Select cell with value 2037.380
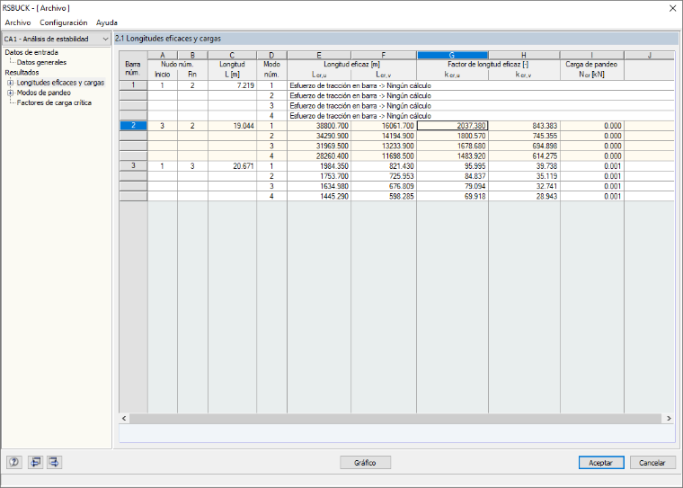Image resolution: width=683 pixels, height=488 pixels. click(452, 126)
